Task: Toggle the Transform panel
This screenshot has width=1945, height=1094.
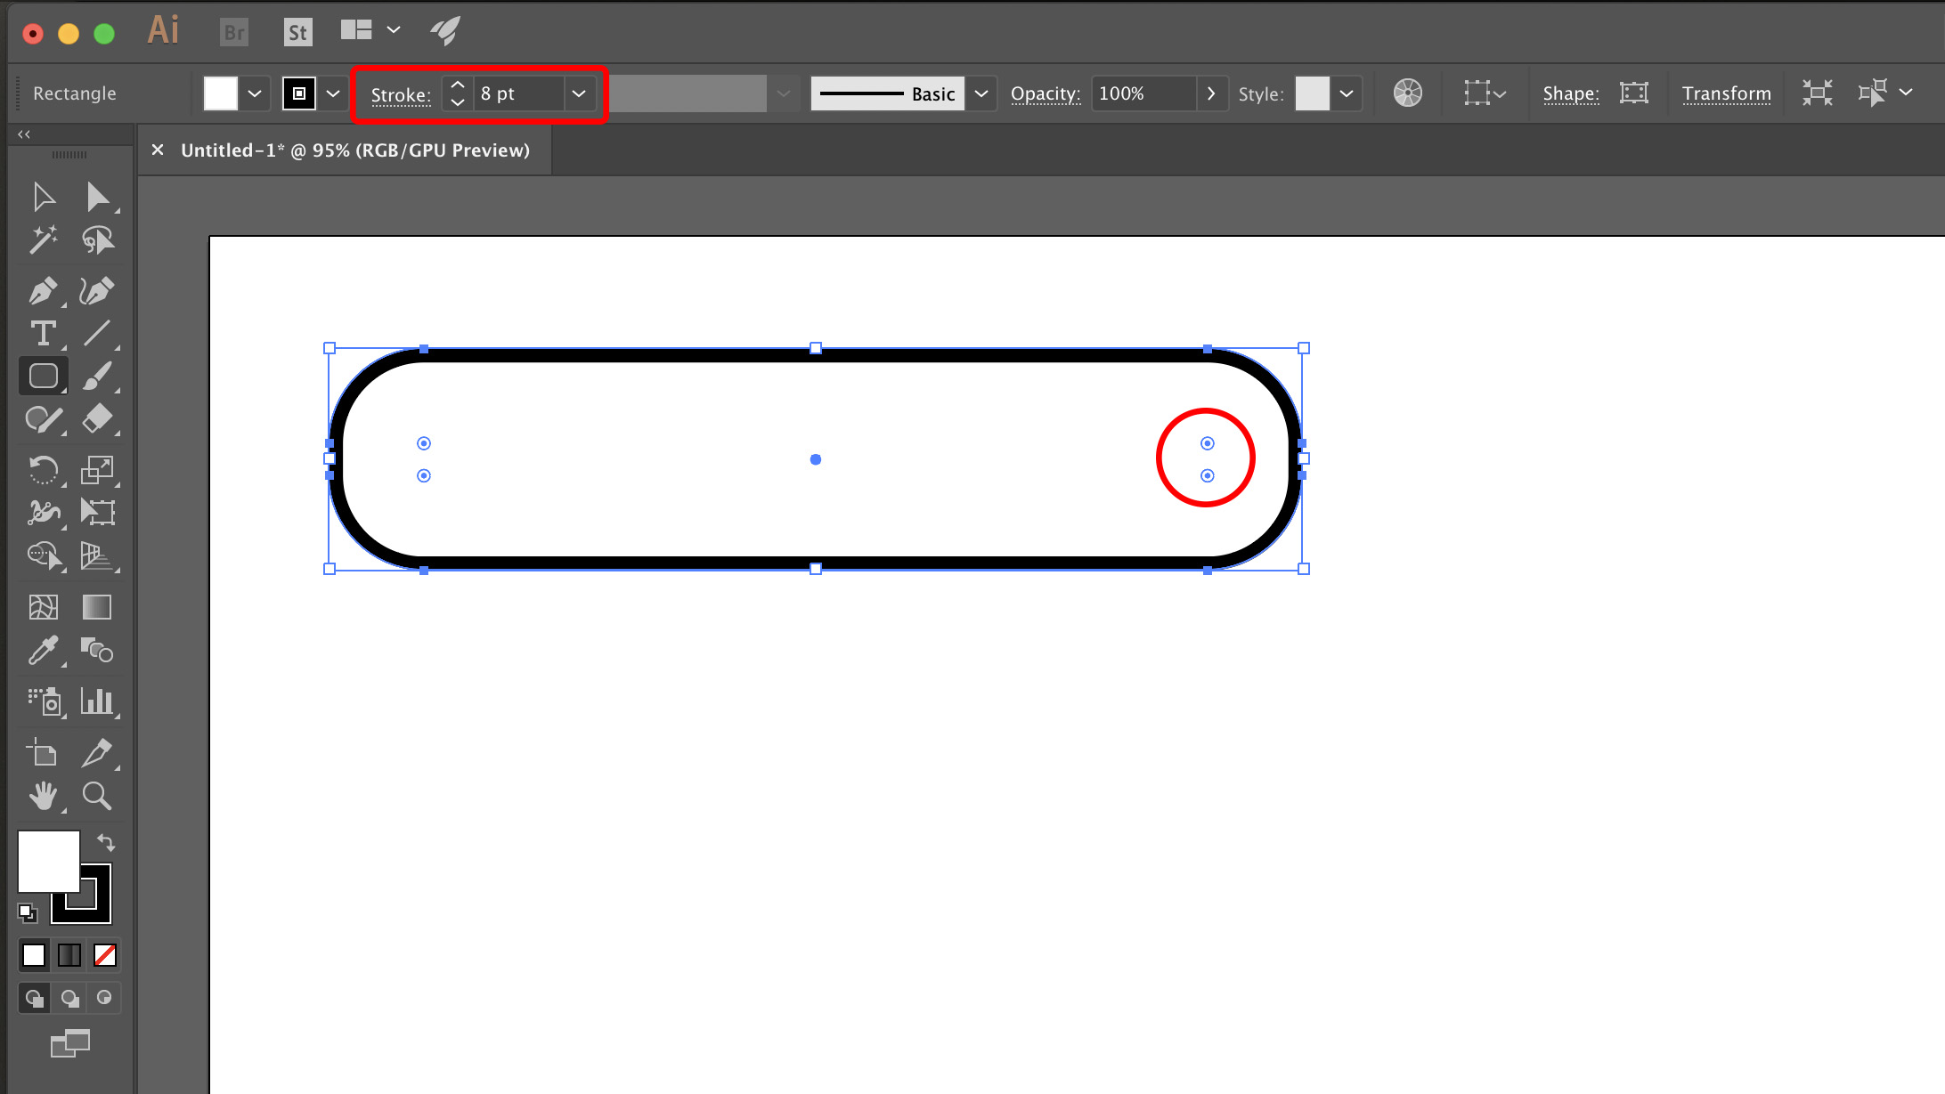Action: pyautogui.click(x=1728, y=93)
